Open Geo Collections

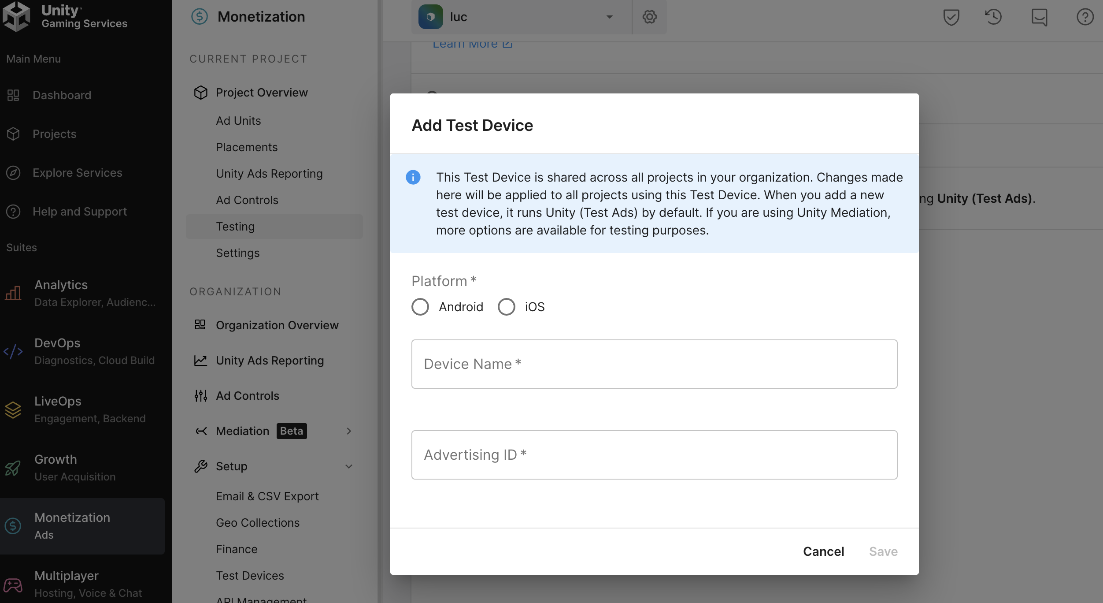[258, 523]
